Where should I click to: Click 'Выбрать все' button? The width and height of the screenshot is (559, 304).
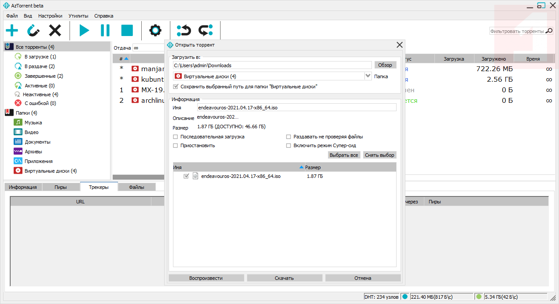click(344, 155)
